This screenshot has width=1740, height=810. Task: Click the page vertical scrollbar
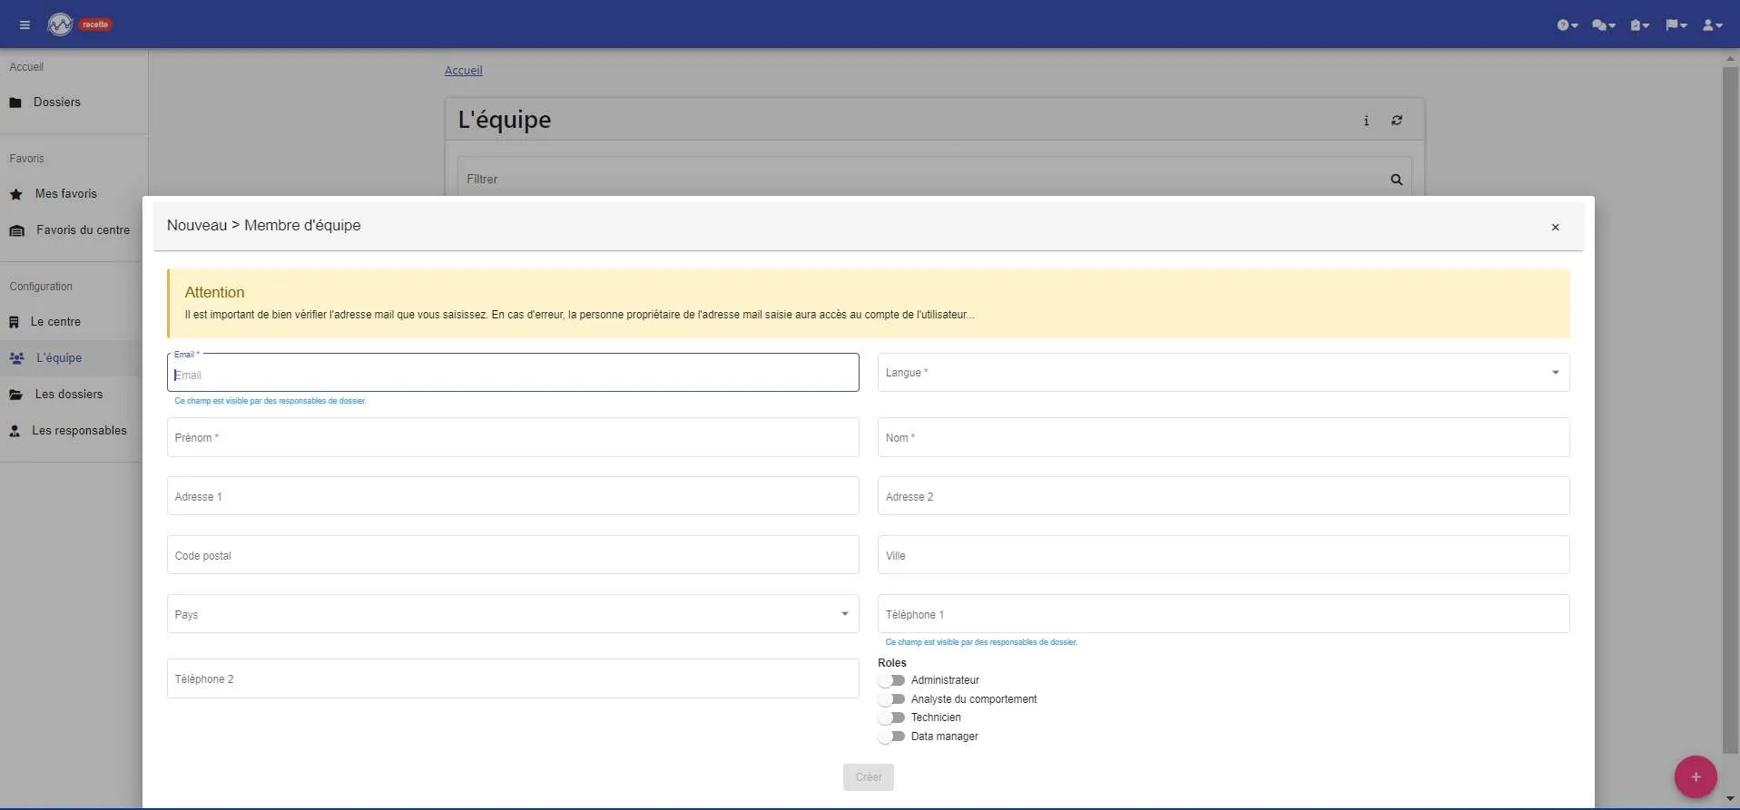(1730, 408)
